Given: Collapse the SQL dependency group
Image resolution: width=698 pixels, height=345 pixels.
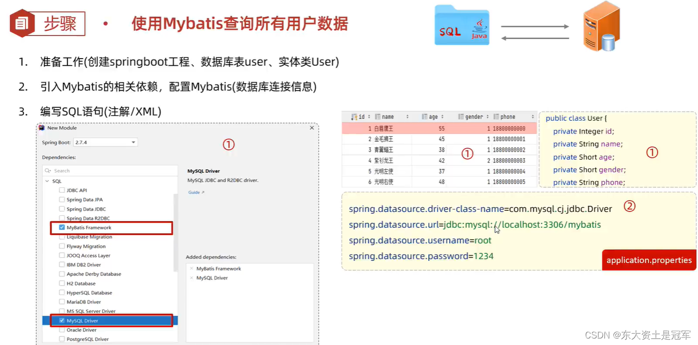Looking at the screenshot, I should click(48, 181).
